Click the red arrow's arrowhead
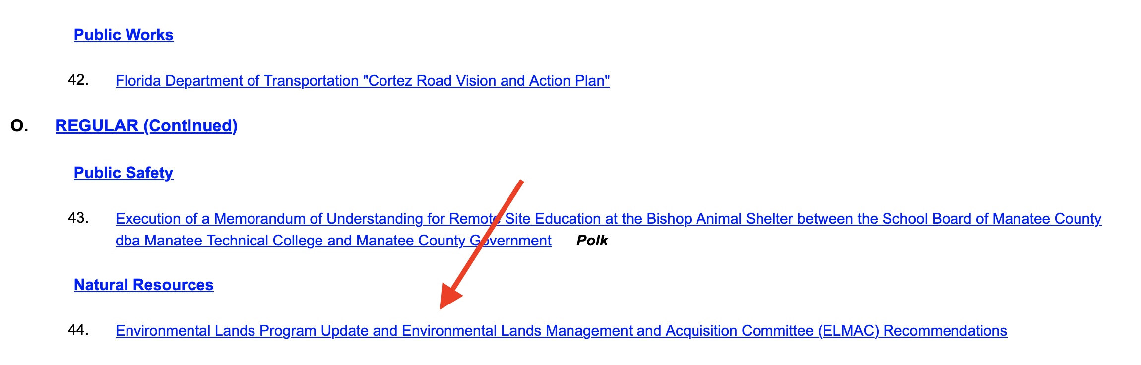Viewport: 1141px width, 365px height. tap(449, 298)
